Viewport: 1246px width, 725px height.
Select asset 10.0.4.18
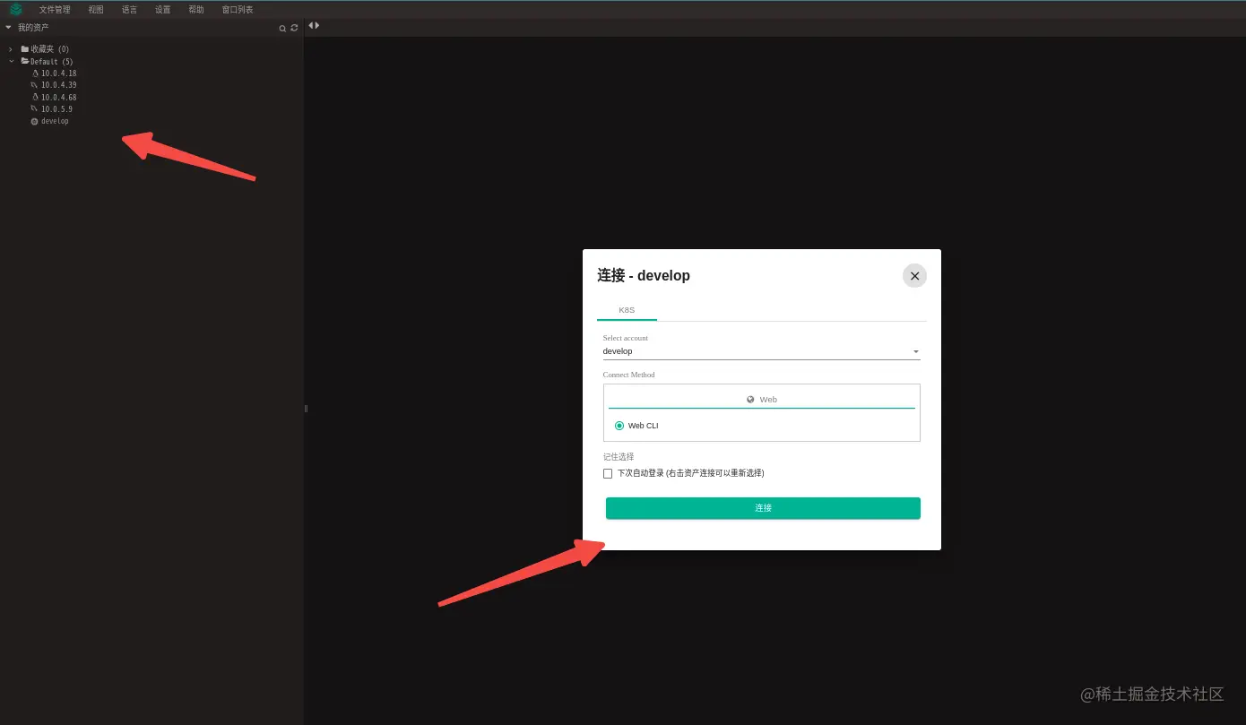pyautogui.click(x=58, y=73)
